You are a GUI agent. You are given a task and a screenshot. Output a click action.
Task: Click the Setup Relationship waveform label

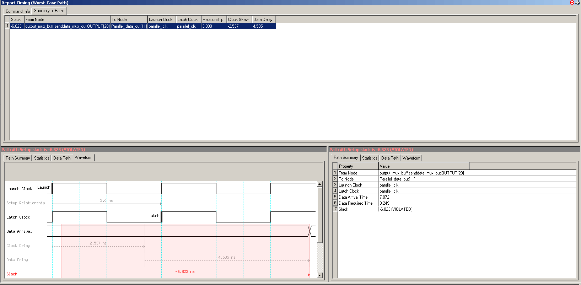coord(26,203)
